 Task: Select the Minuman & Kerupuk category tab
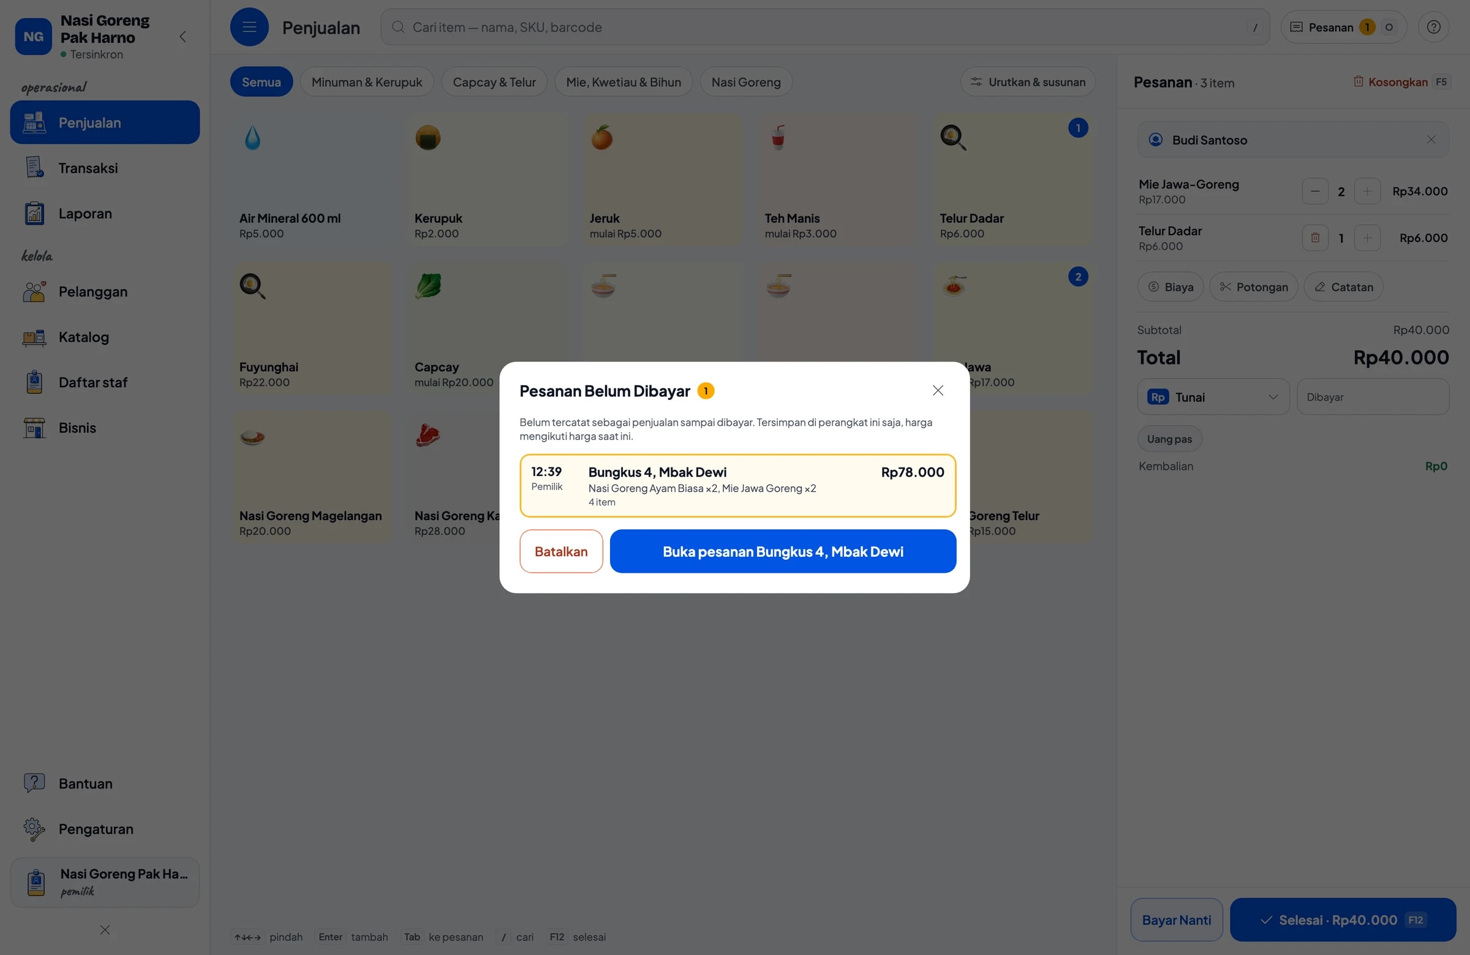coord(366,81)
